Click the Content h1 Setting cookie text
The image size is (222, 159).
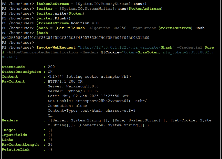point(89,77)
